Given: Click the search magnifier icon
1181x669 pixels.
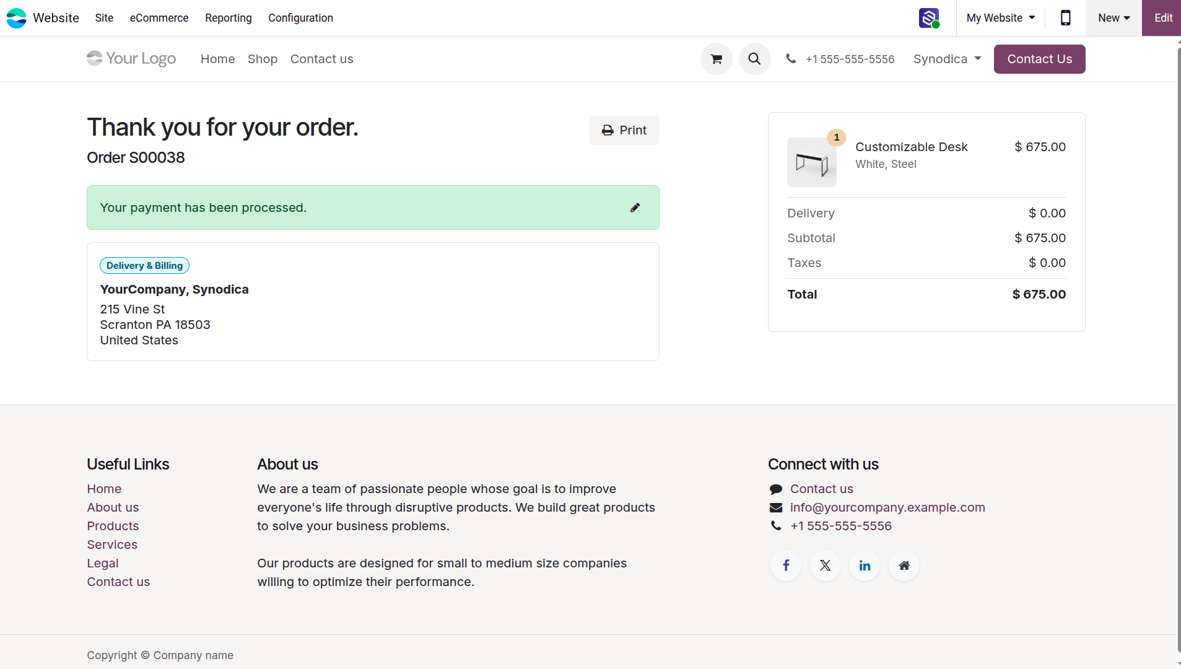Looking at the screenshot, I should click(x=754, y=59).
